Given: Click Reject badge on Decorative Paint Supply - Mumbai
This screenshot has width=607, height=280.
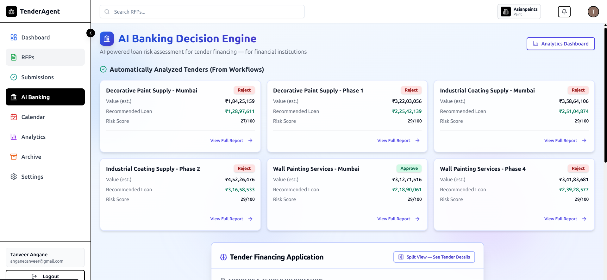Looking at the screenshot, I should coord(244,90).
